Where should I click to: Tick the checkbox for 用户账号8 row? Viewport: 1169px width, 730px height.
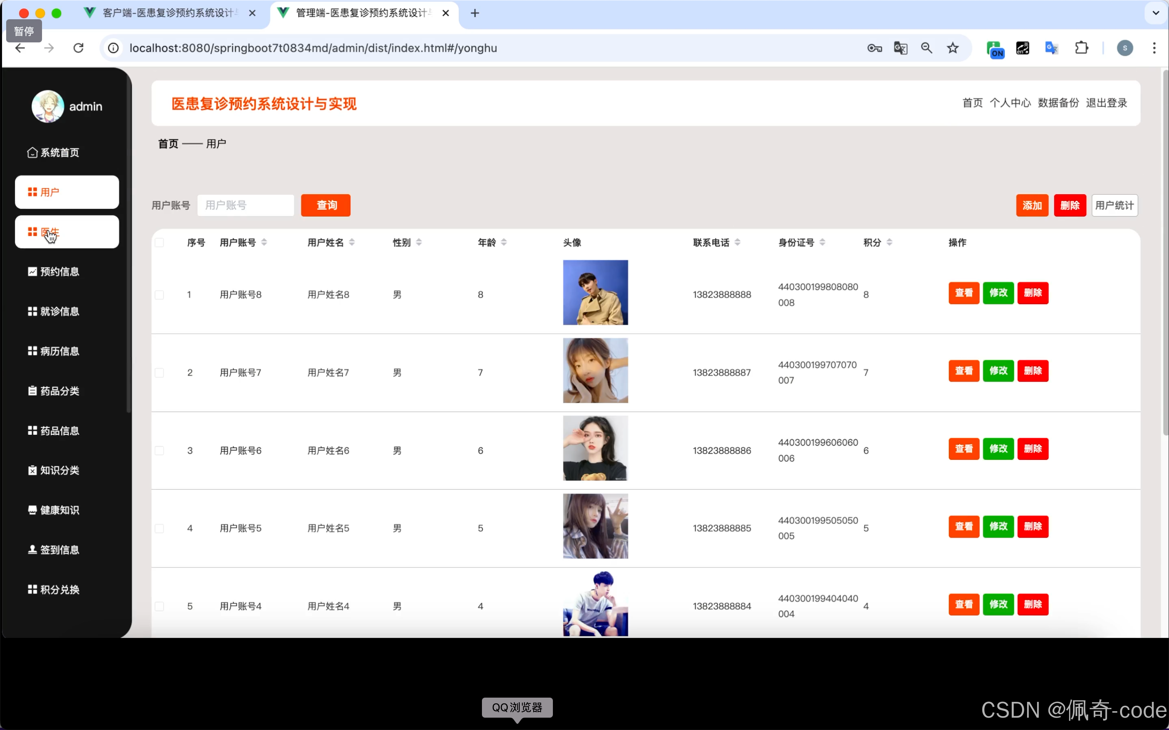159,294
